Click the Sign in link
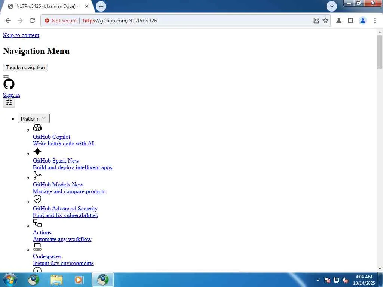This screenshot has width=383, height=287. tap(12, 95)
